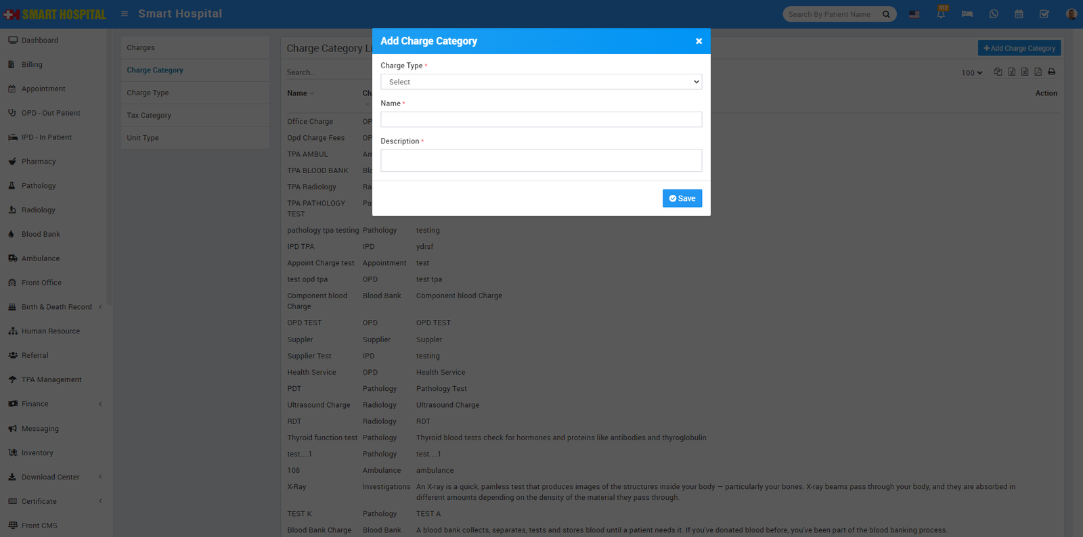Open Pharmacy from the sidebar
Viewport: 1083px width, 537px height.
click(39, 162)
